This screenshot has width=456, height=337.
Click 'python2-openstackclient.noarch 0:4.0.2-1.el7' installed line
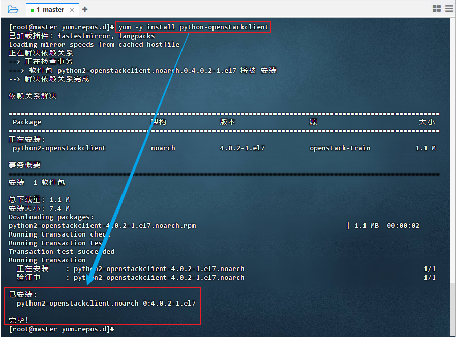click(x=106, y=304)
